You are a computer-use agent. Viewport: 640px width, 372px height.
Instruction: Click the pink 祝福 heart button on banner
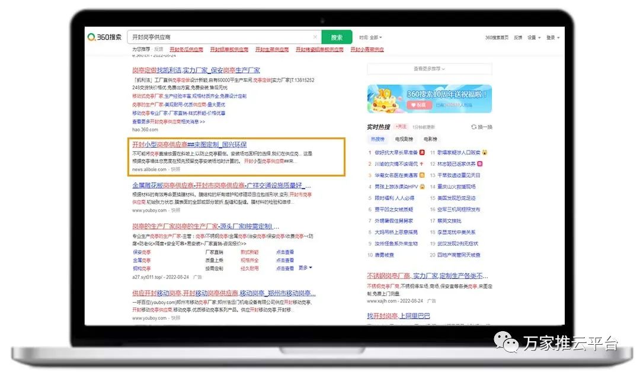coord(418,105)
